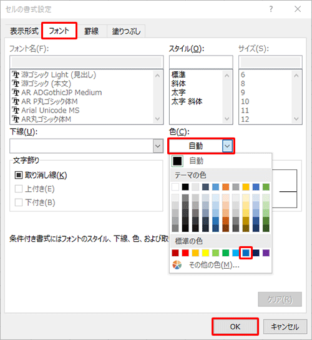Choose 標準 style
The image size is (312, 340).
(178, 75)
